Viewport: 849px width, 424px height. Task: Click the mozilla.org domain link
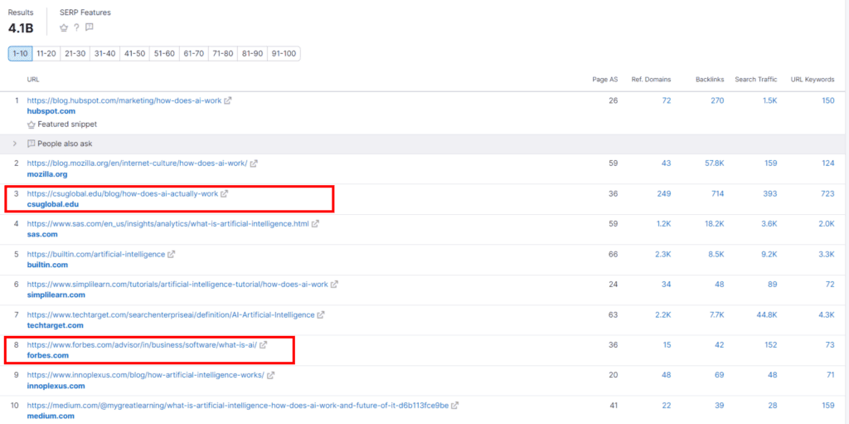(x=47, y=174)
